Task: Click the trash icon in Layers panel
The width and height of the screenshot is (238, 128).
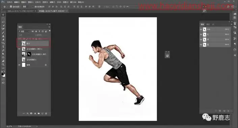Action: point(46,113)
